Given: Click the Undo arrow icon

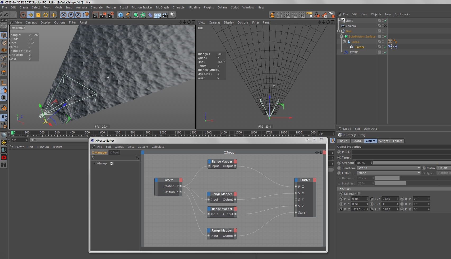Looking at the screenshot, I should pos(6,15).
